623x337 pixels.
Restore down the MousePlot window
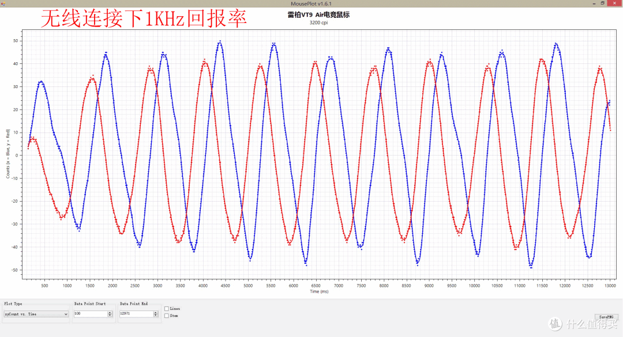click(603, 3)
